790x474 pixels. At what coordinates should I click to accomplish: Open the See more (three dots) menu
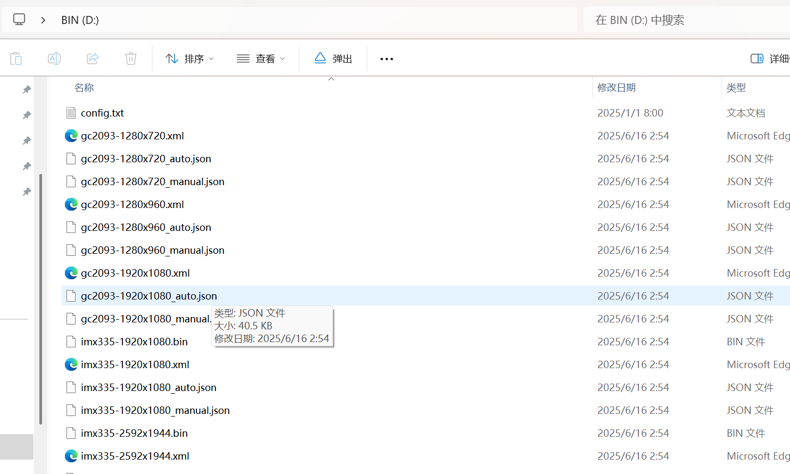point(387,59)
